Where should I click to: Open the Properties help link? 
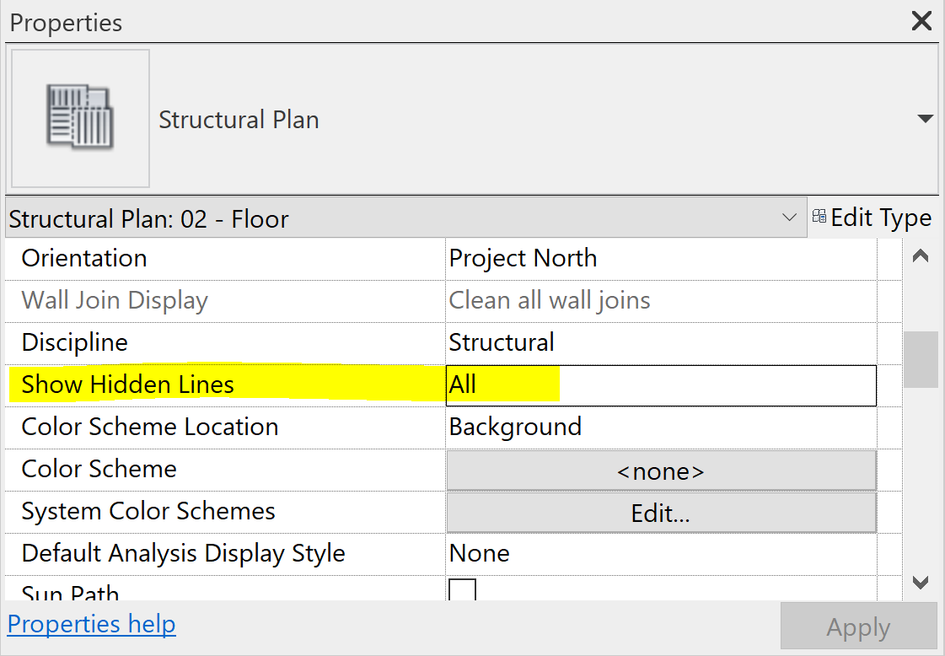tap(91, 625)
